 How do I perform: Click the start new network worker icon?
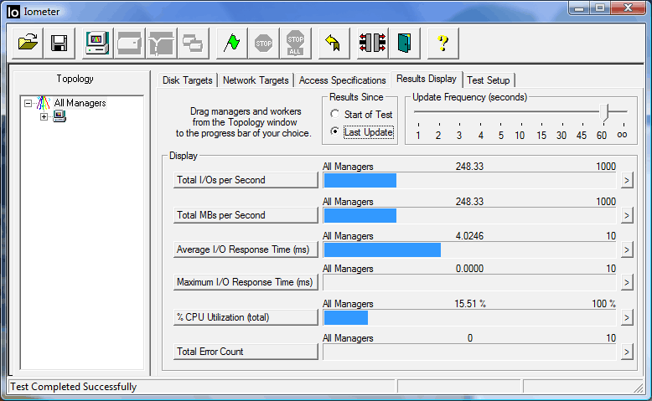(162, 43)
